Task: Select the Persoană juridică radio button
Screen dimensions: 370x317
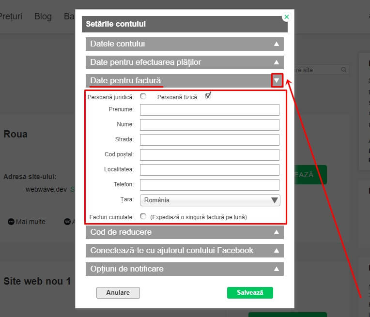Action: pos(143,96)
